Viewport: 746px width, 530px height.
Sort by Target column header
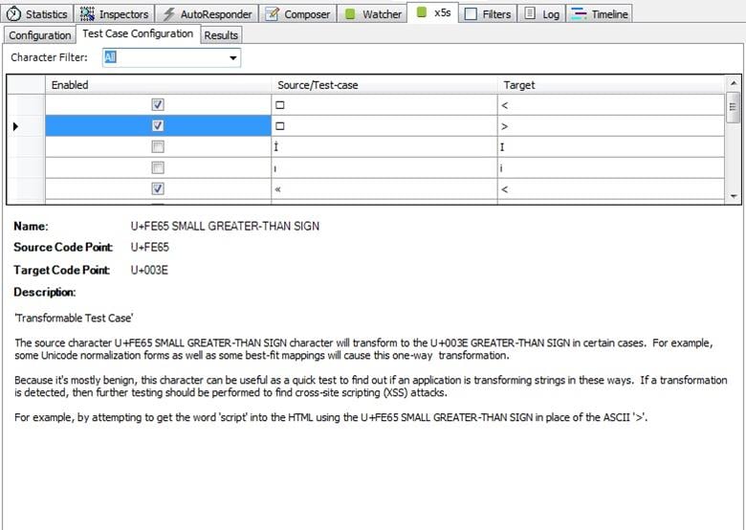point(612,85)
